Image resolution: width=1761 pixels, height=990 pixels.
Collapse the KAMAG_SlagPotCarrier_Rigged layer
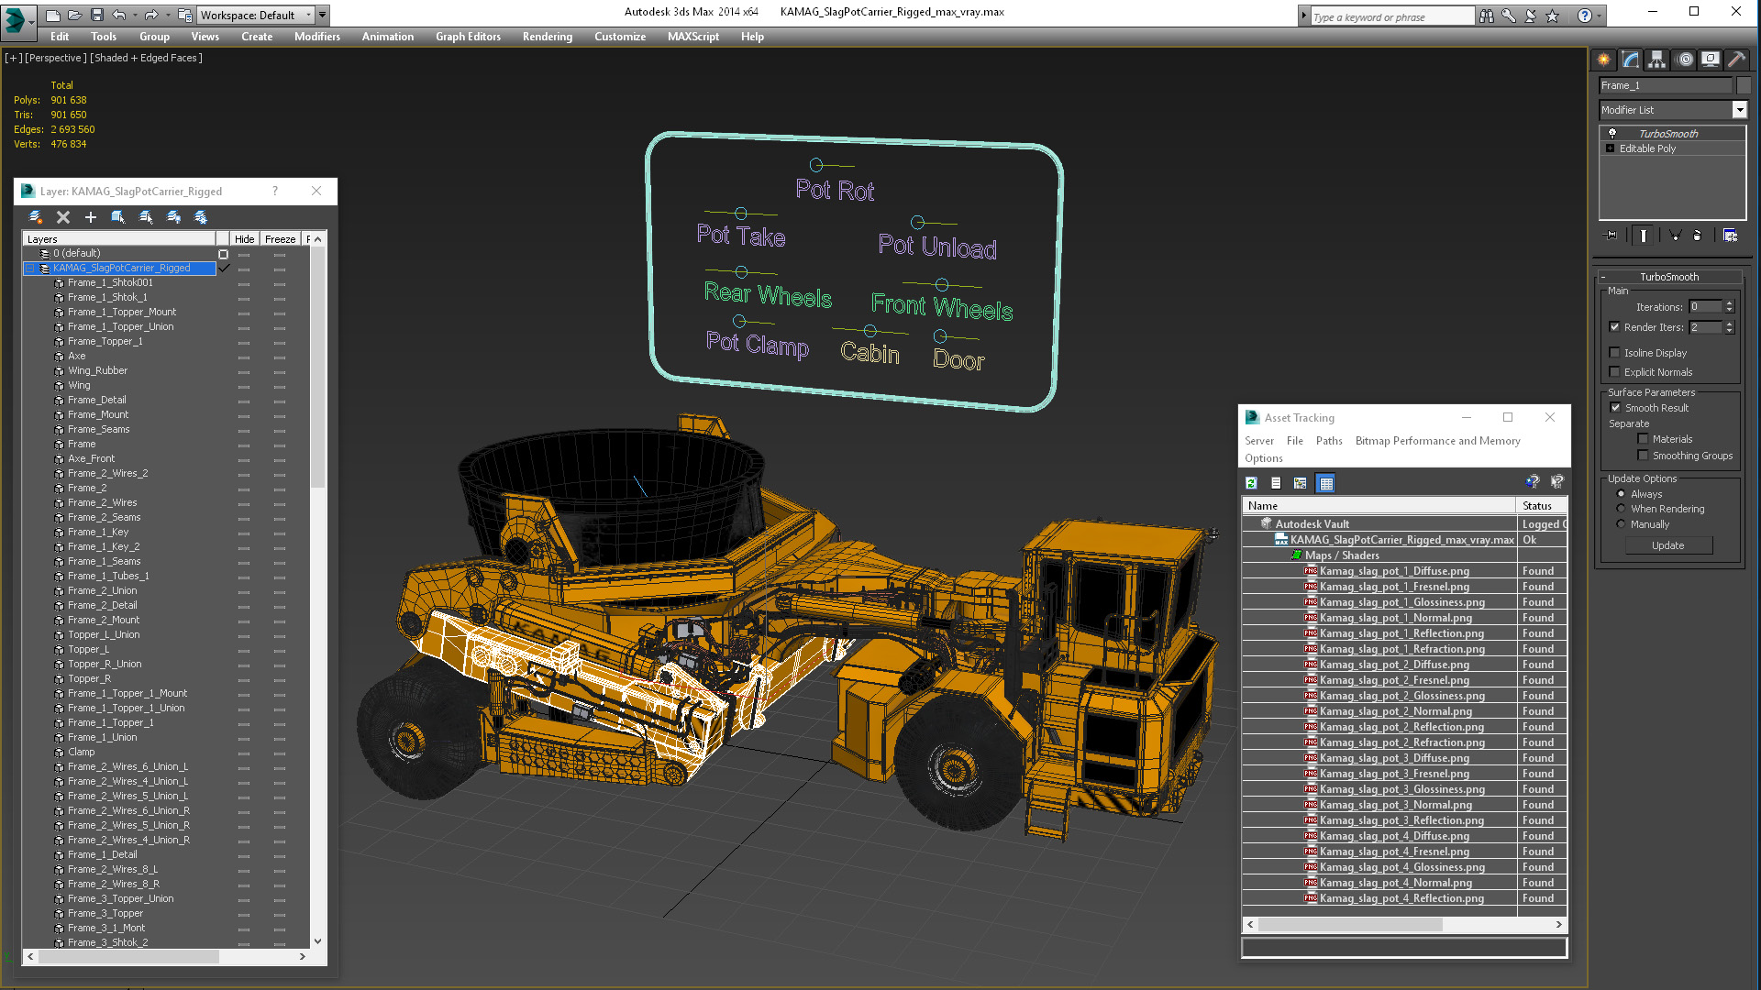pyautogui.click(x=29, y=269)
